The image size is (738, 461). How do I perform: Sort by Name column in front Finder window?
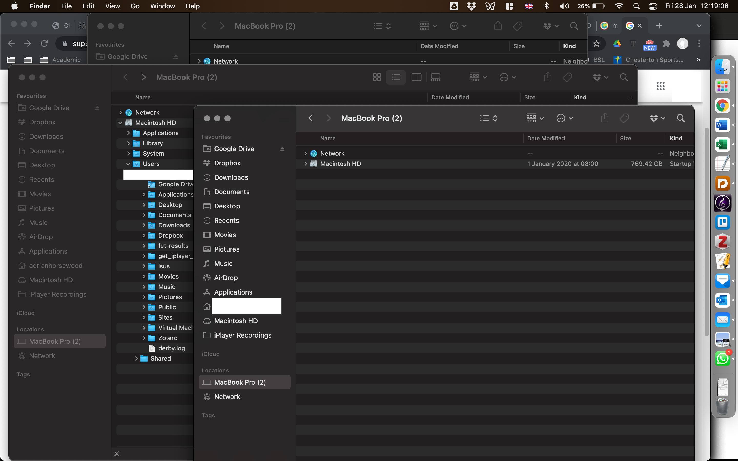pos(328,138)
